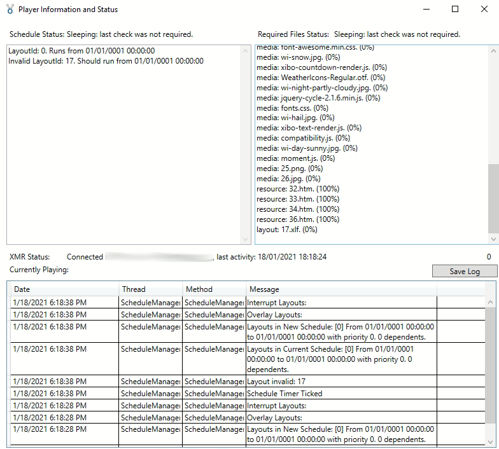Select the 'layout: 17.xlf. (0%)' file entry

tap(286, 230)
